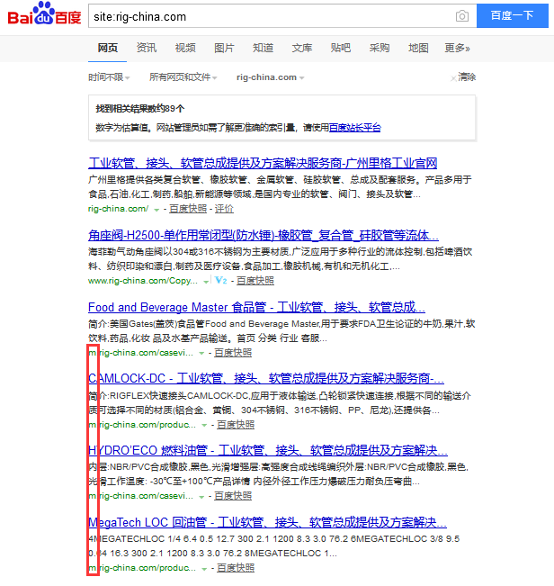Expand the 更多 tab menu
The height and width of the screenshot is (586, 554).
coord(457,49)
